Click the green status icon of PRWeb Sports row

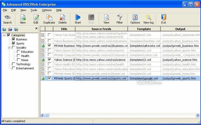coord(43,78)
